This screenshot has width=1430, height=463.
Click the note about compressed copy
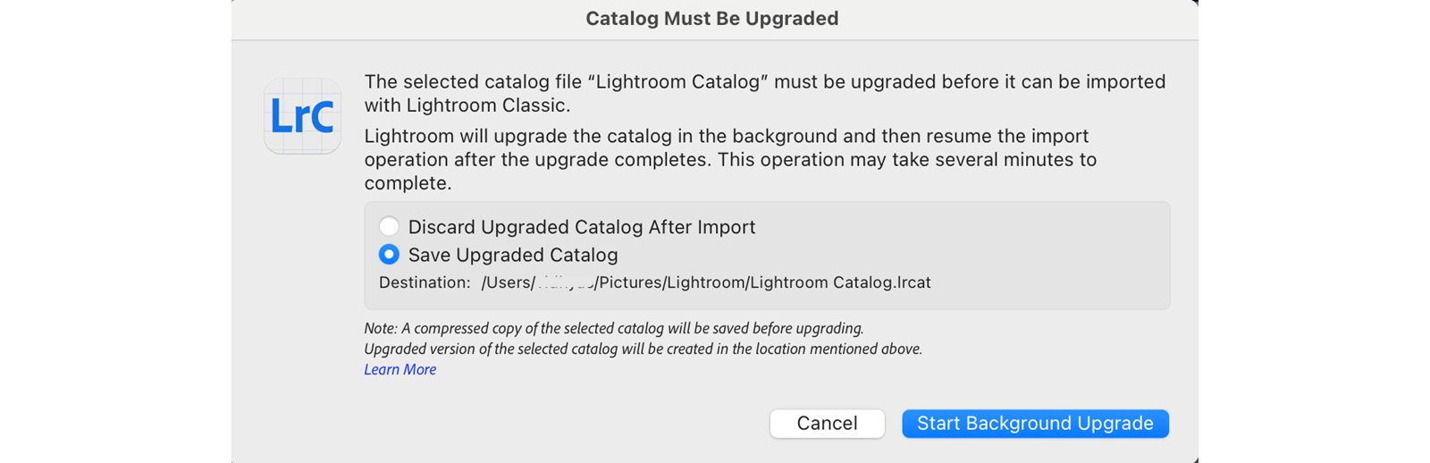[x=613, y=329]
